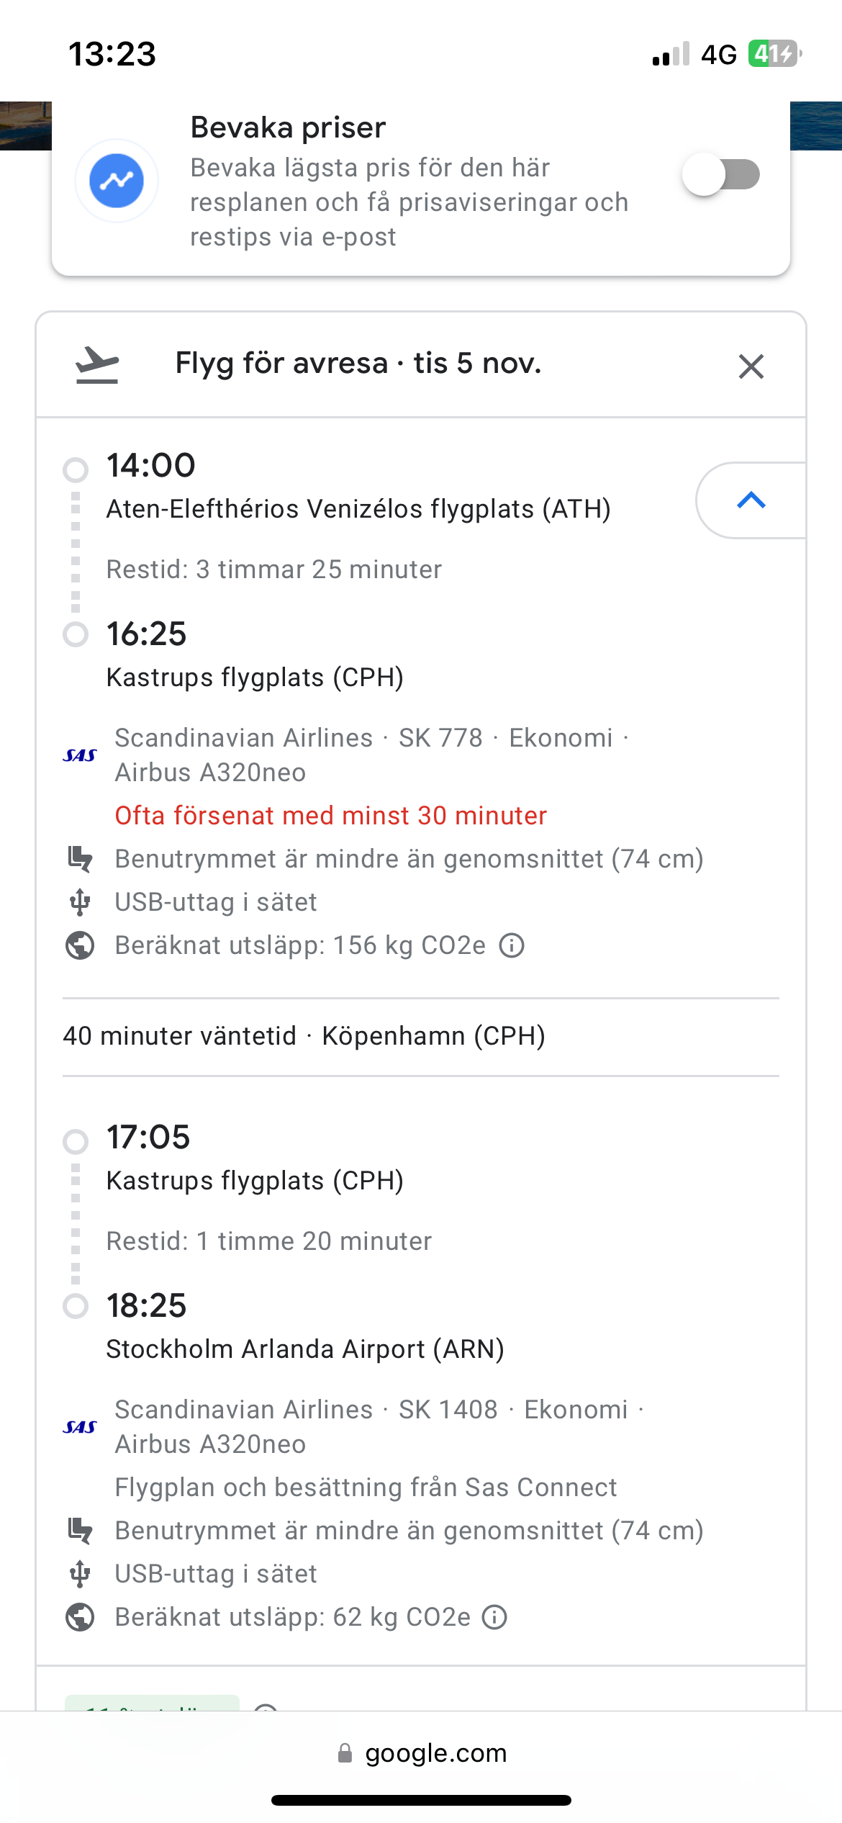842x1823 pixels.
Task: Click the blue price tracking trend icon
Action: click(117, 181)
